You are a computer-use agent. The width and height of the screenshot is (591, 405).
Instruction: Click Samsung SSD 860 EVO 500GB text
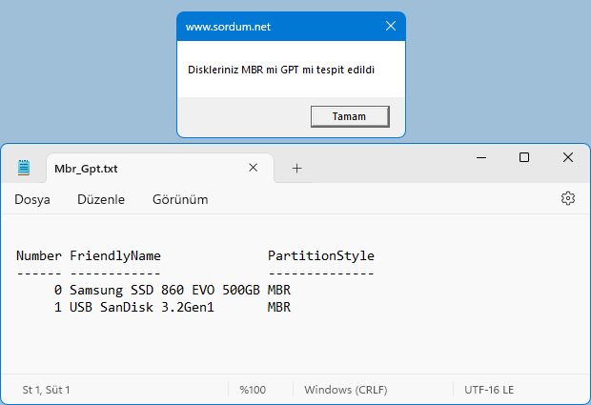pos(165,290)
